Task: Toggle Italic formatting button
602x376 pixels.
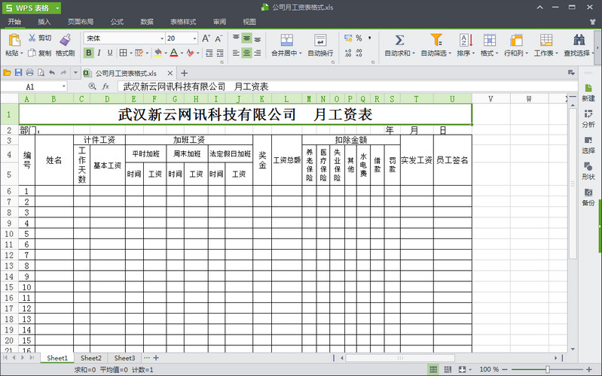Action: tap(99, 53)
